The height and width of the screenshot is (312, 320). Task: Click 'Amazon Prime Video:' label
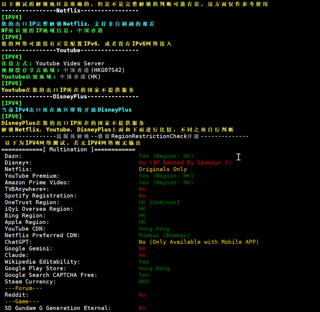pyautogui.click(x=37, y=182)
